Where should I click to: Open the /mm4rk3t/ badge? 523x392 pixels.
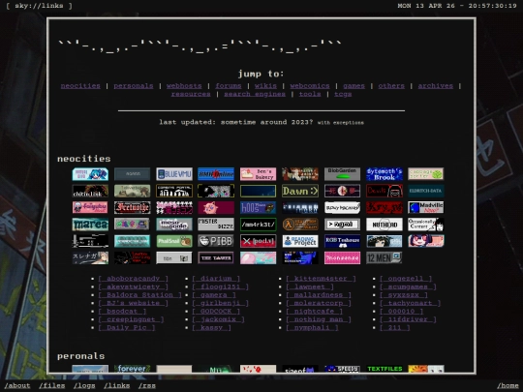[259, 225]
